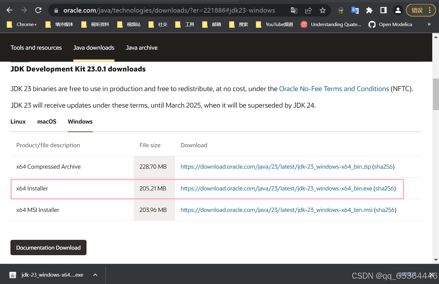Bookmark this page with the star icon
439x284 pixels.
[x=323, y=10]
